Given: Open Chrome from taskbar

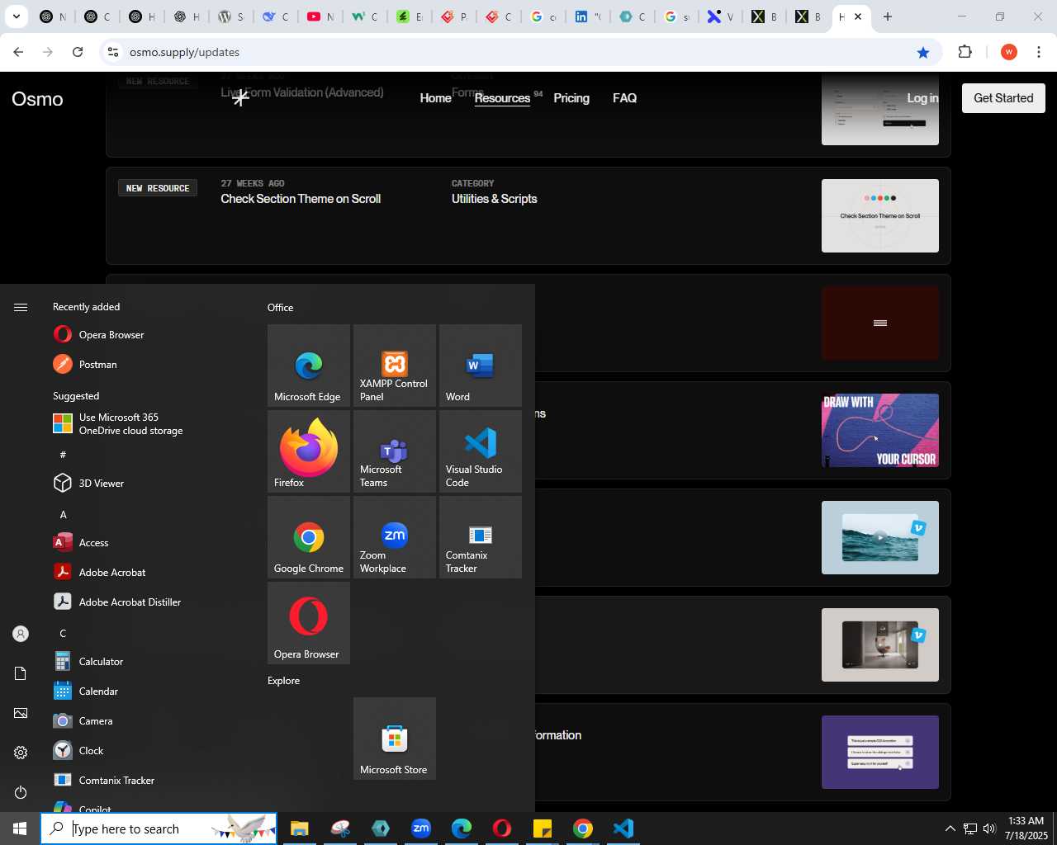Looking at the screenshot, I should [x=583, y=828].
